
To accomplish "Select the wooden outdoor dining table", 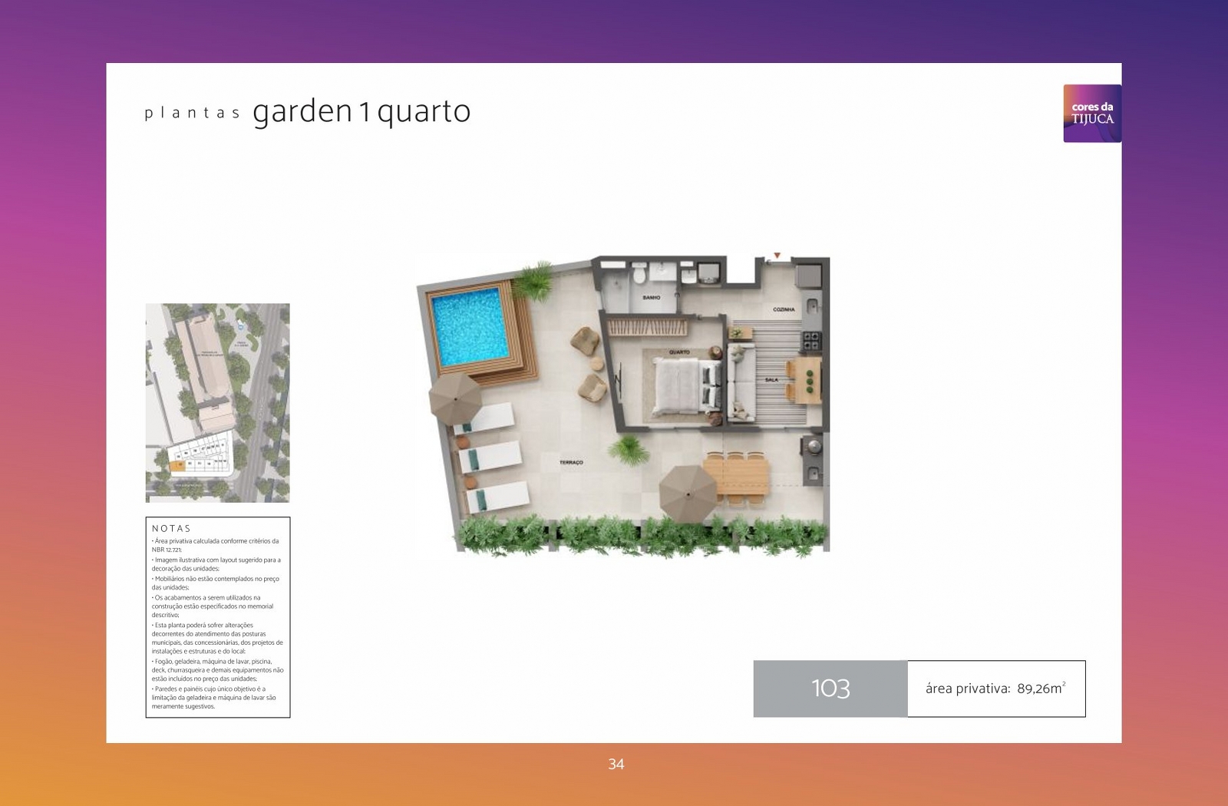I will coord(737,477).
